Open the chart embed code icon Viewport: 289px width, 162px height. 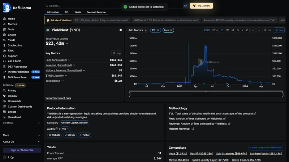pos(253,30)
